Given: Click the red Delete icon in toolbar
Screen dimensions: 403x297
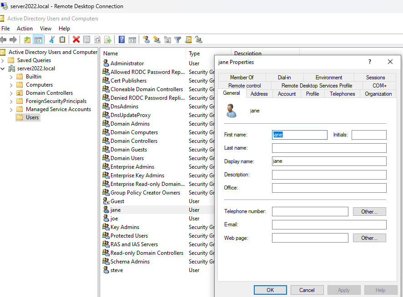Looking at the screenshot, I should pyautogui.click(x=76, y=40).
